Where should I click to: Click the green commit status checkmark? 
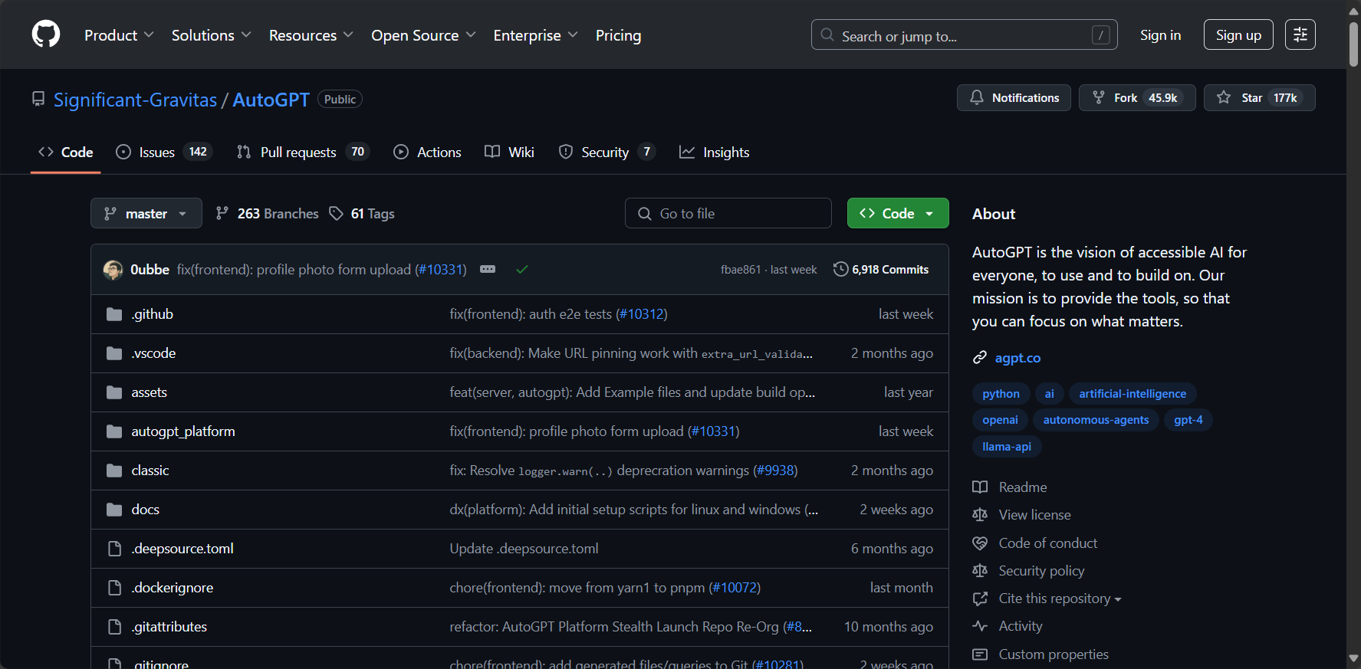(x=522, y=269)
